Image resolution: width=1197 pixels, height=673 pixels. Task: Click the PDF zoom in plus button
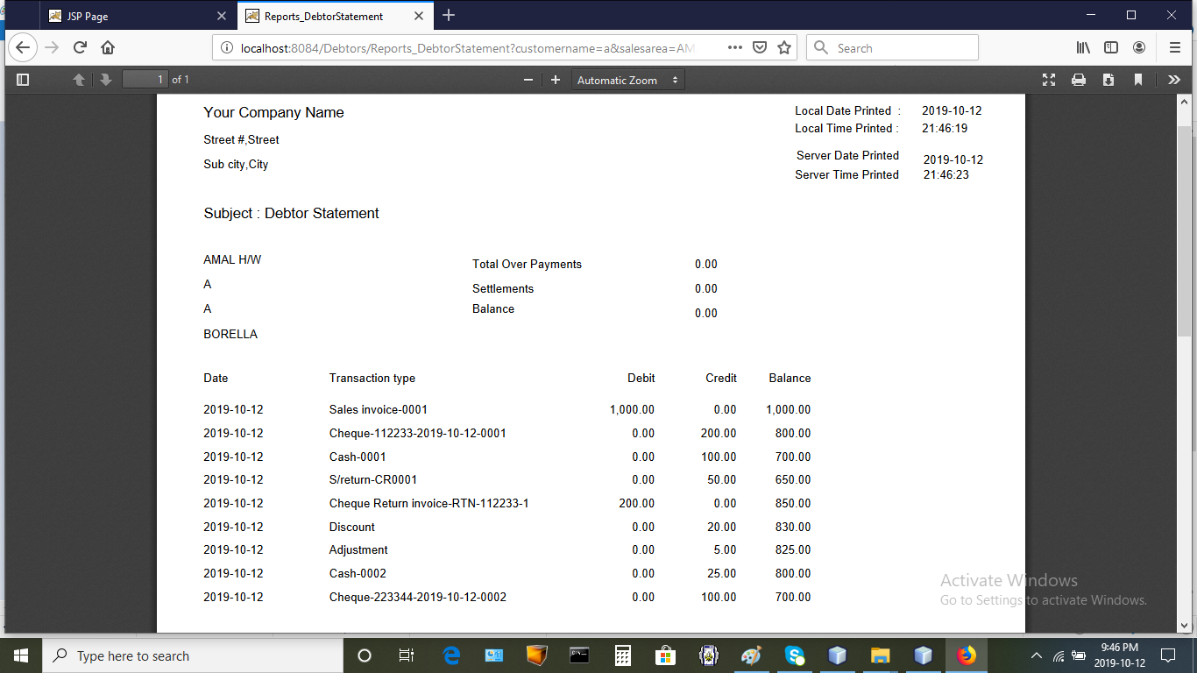point(556,80)
